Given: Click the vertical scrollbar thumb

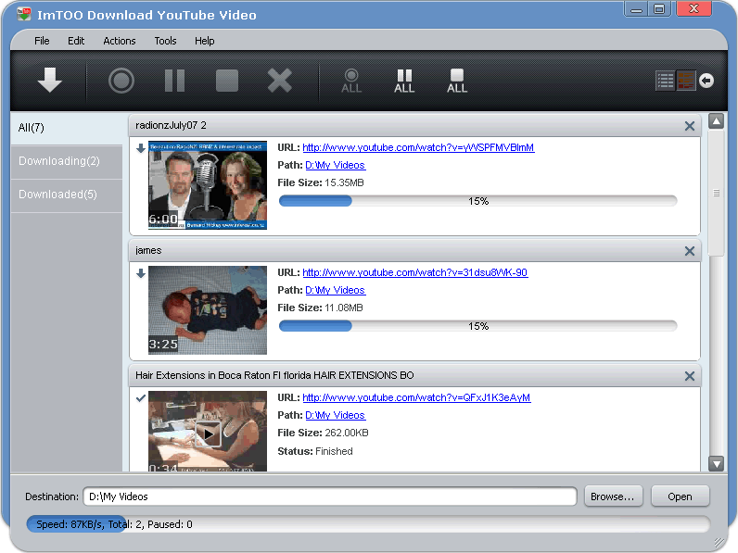Looking at the screenshot, I should [x=716, y=194].
